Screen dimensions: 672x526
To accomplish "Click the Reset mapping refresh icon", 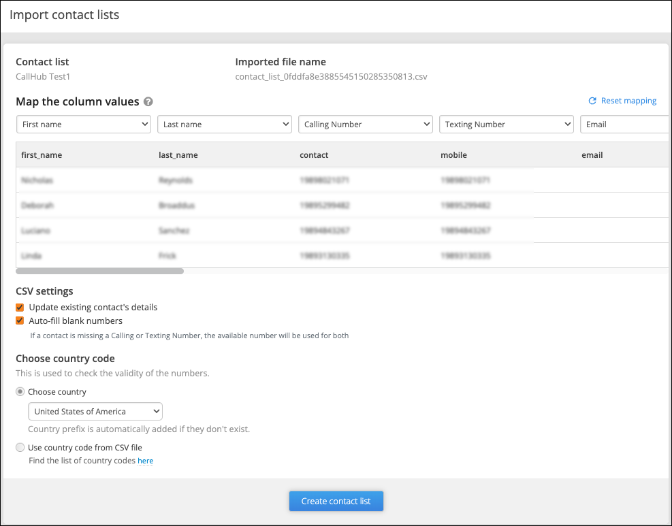I will 592,101.
